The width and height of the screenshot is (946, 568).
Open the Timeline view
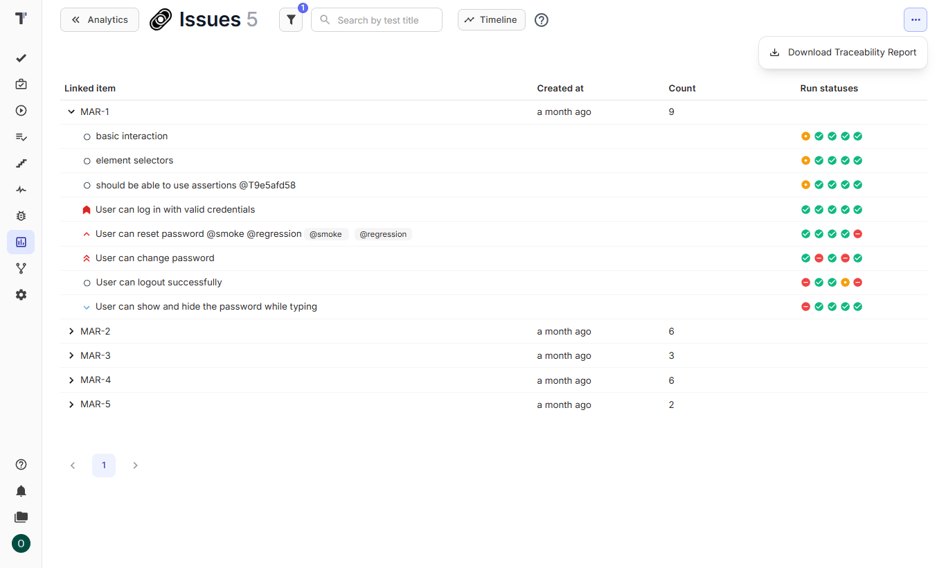(x=492, y=20)
